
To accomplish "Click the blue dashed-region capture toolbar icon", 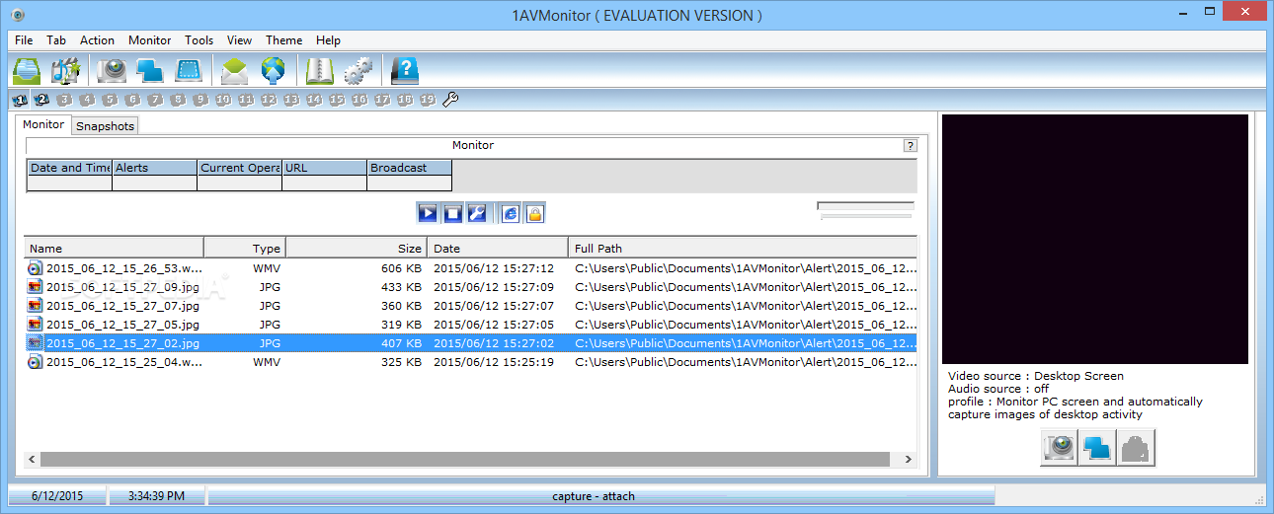I will [x=188, y=71].
